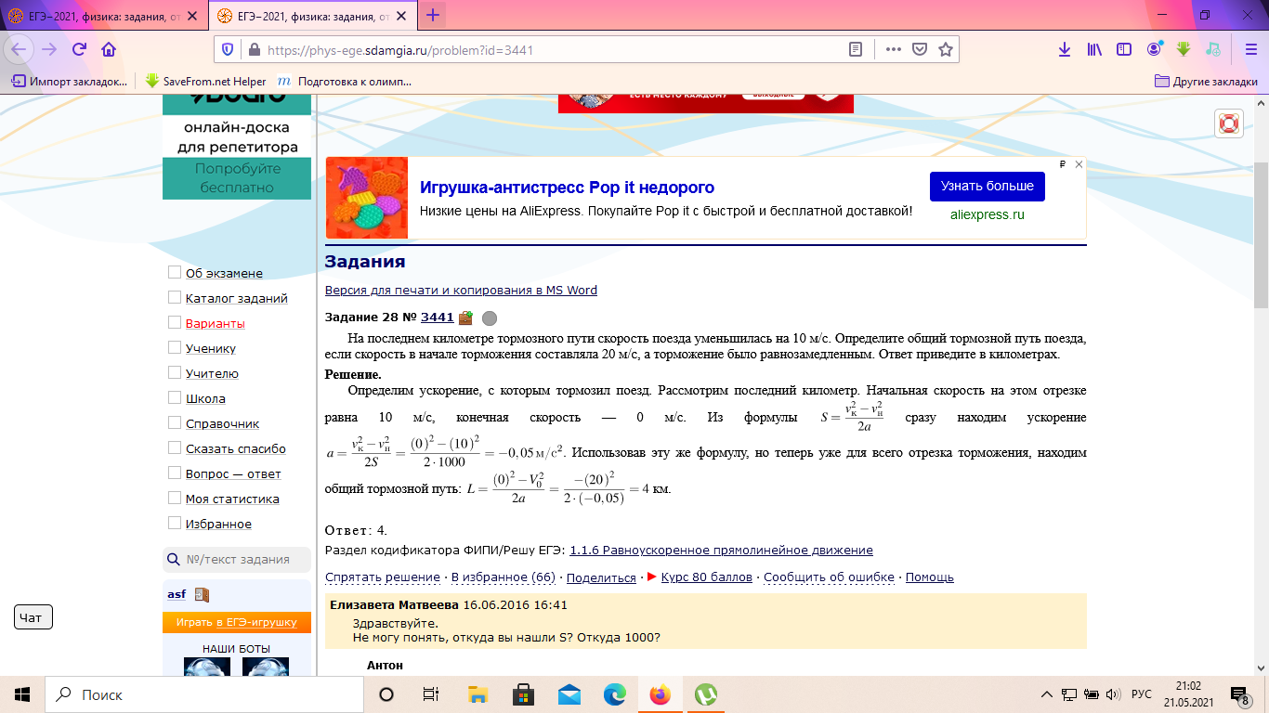Select the second ЕГЭ-2021 physics tab
This screenshot has width=1269, height=713.
313,15
